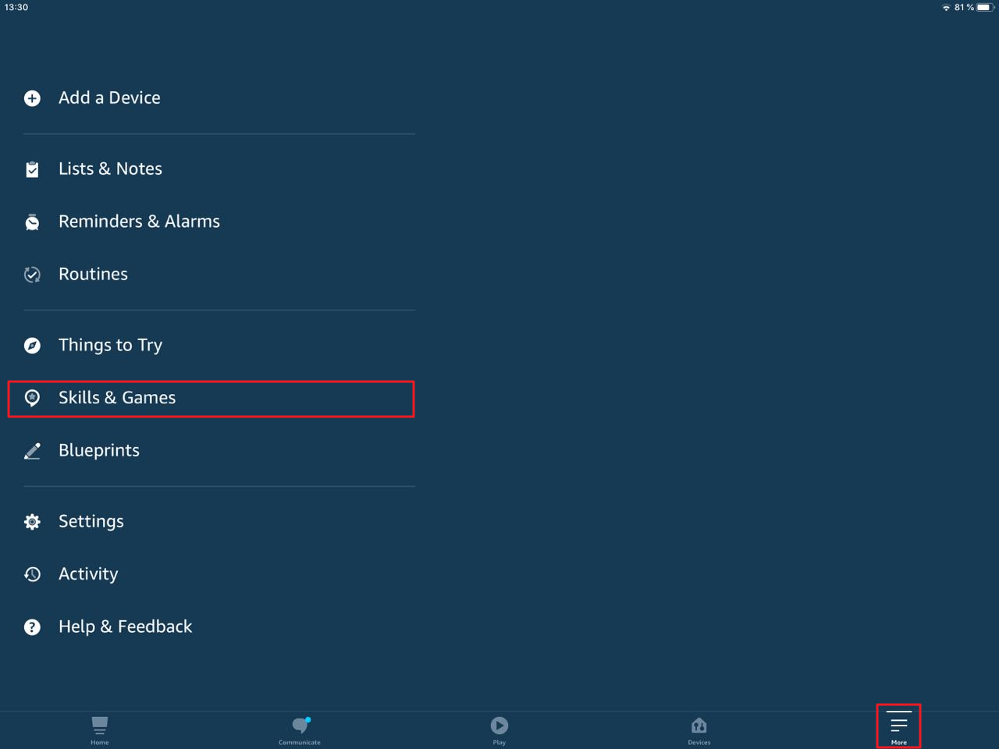
Task: Select the More tab
Action: [x=898, y=727]
